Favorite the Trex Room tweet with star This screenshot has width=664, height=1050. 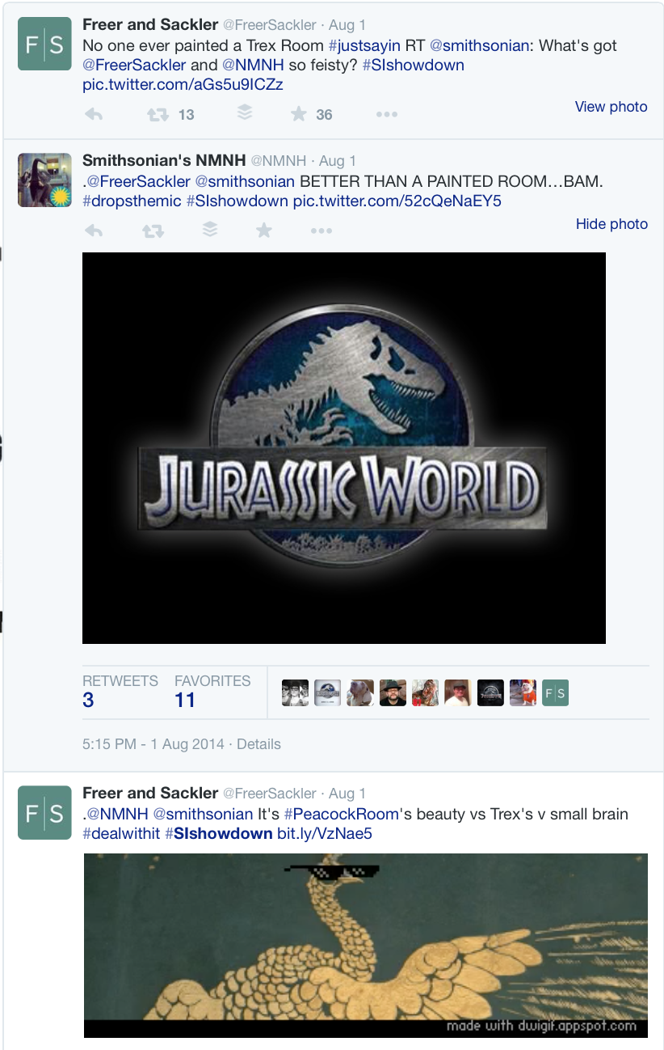click(299, 115)
